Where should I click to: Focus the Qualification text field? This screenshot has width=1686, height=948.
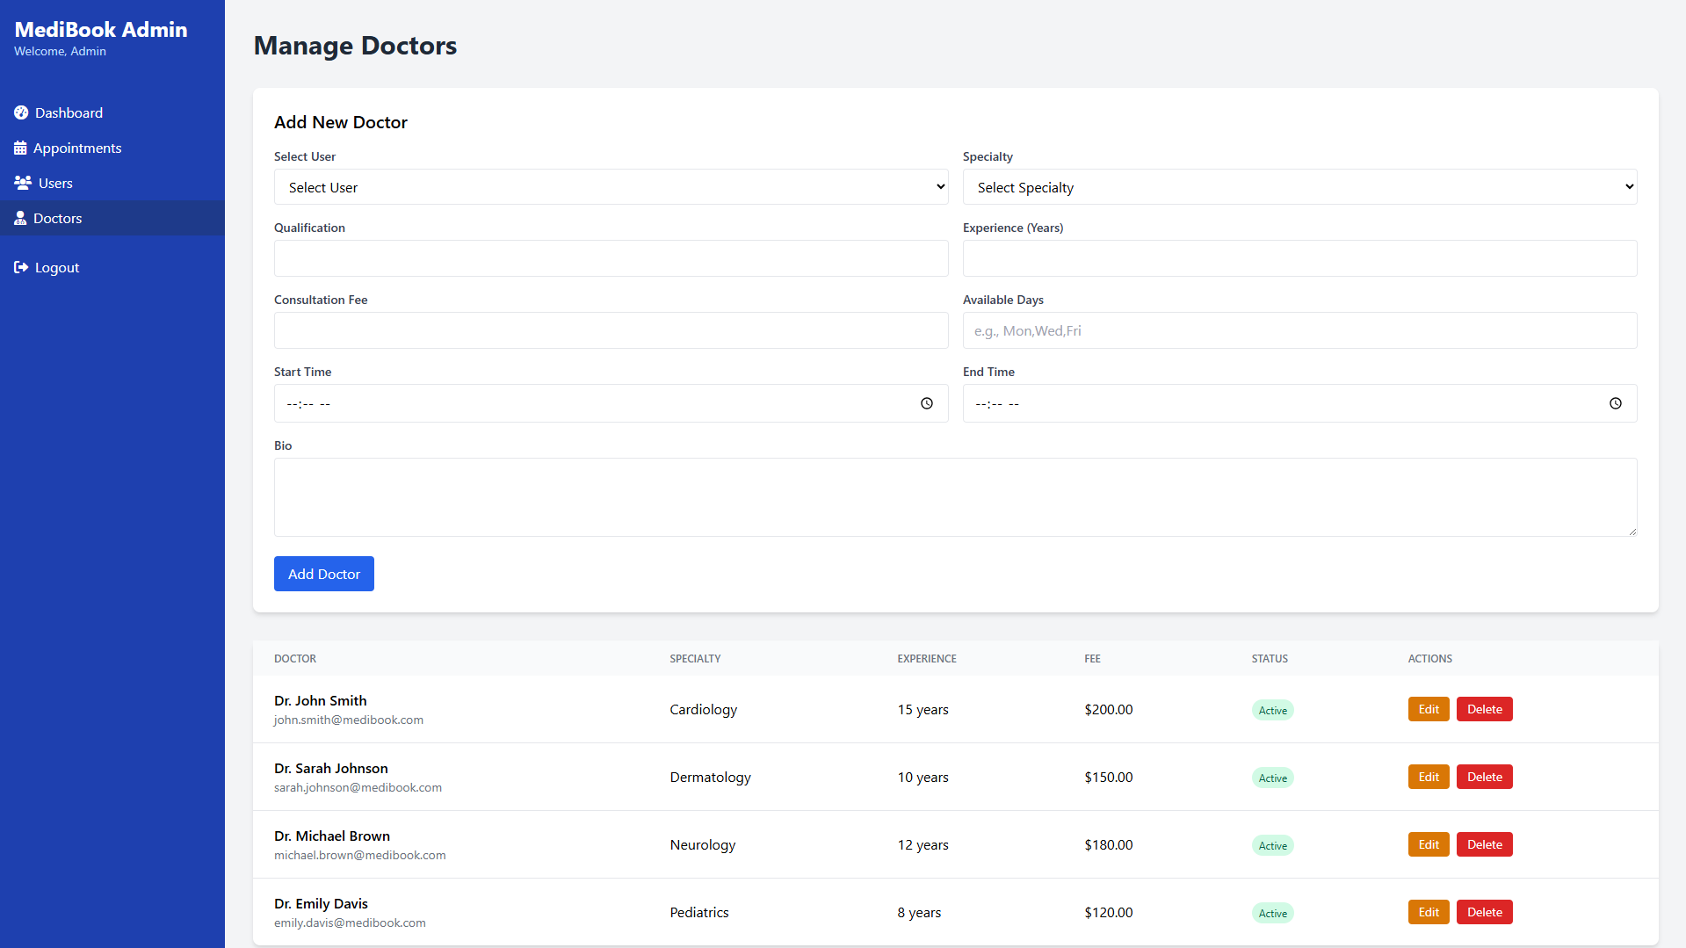[611, 258]
